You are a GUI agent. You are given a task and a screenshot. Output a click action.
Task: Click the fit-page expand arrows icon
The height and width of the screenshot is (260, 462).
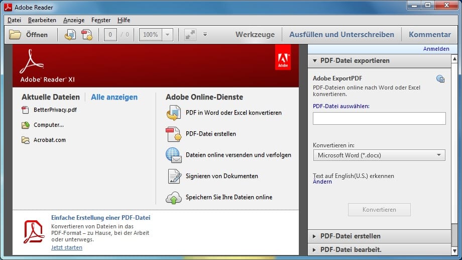[x=190, y=35]
